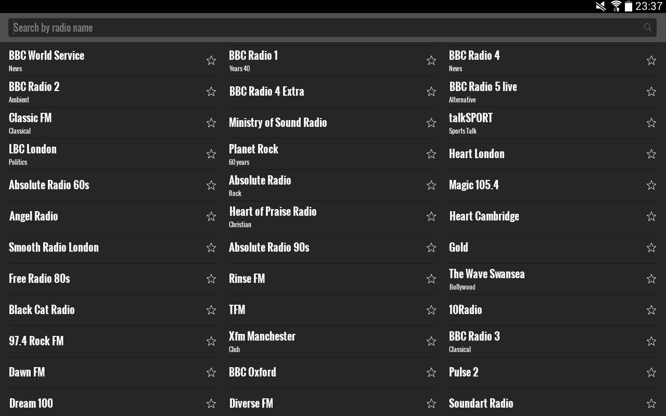Star the Gold station
Viewport: 666px width, 416px height.
651,248
